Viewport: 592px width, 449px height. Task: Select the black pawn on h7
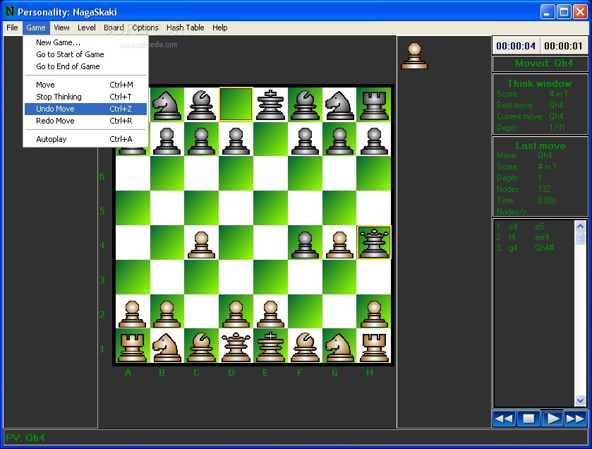pyautogui.click(x=374, y=142)
